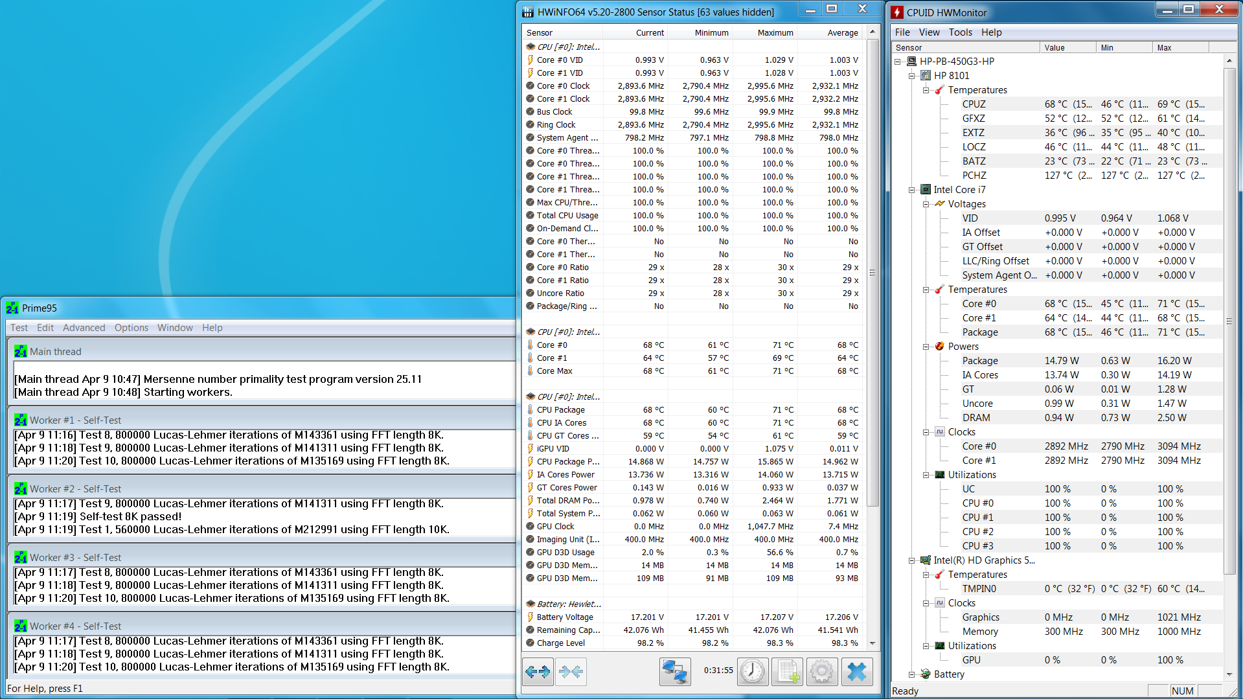The image size is (1243, 699).
Task: Open HWiNFO remote network monitors icon
Action: click(675, 672)
